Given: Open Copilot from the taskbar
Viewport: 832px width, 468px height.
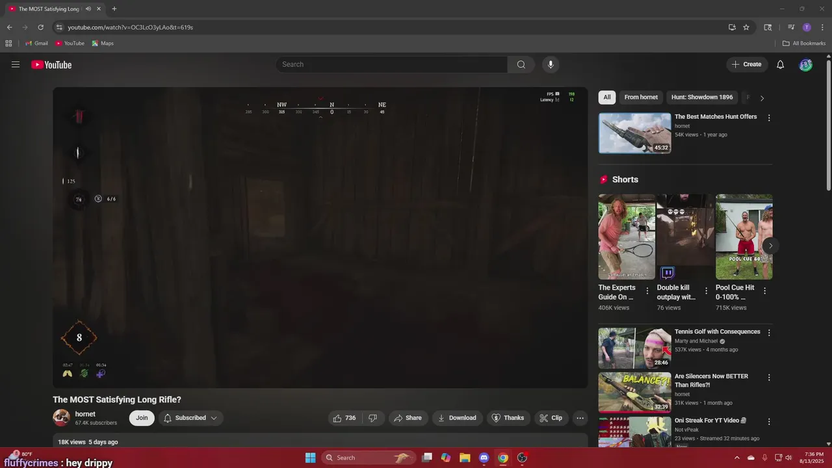Looking at the screenshot, I should pyautogui.click(x=446, y=458).
